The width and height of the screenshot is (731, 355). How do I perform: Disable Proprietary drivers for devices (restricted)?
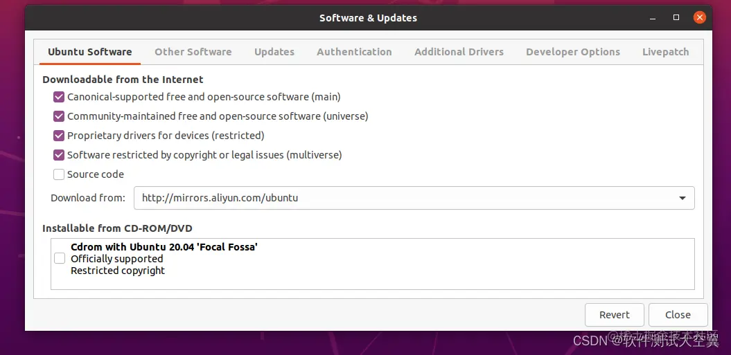tap(59, 136)
